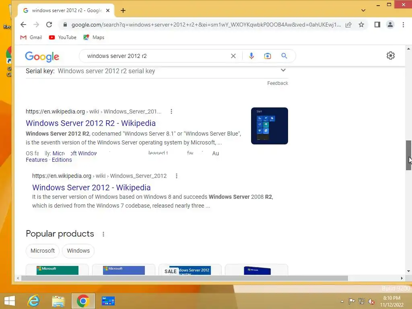Click the Feedback link
Screen dimensions: 412x309
(x=278, y=83)
